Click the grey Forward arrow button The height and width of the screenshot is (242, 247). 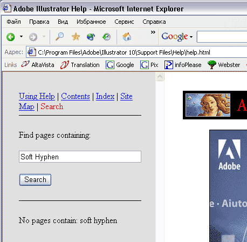[x=33, y=37]
